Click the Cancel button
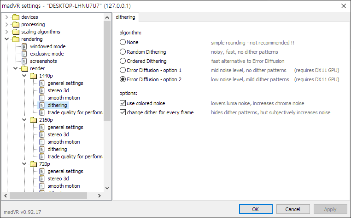This screenshot has width=351, height=218. coord(292,209)
